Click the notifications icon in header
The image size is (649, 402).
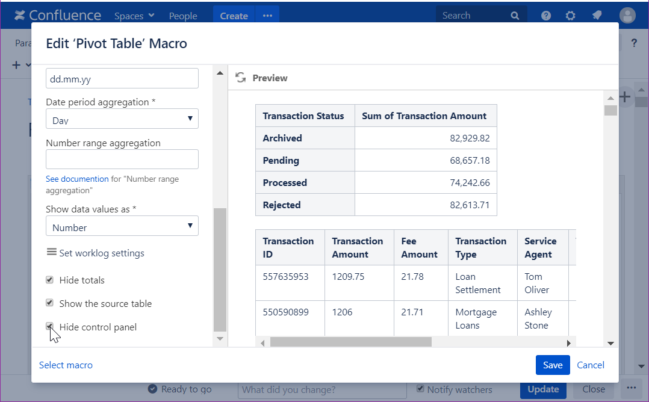click(x=597, y=16)
